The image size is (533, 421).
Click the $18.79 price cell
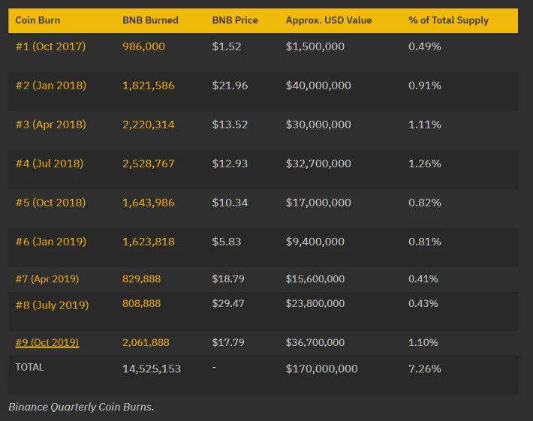228,279
